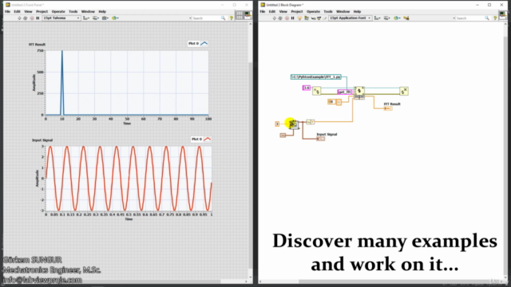Open Window menu in Front Panel

click(88, 11)
